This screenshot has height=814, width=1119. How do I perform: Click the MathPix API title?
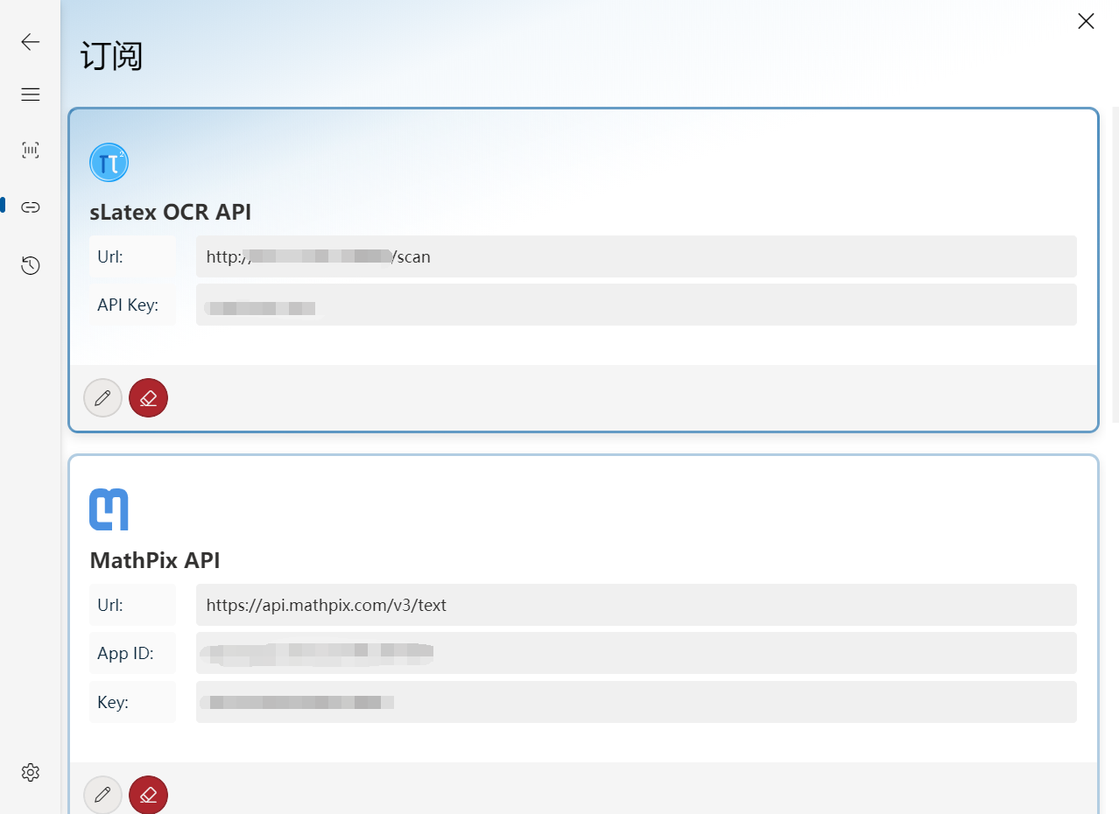click(x=155, y=560)
